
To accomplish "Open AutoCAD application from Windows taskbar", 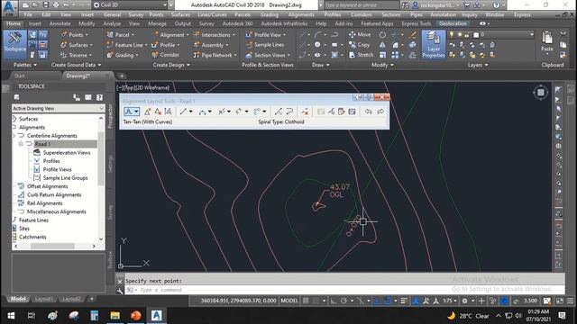I will pos(156,316).
